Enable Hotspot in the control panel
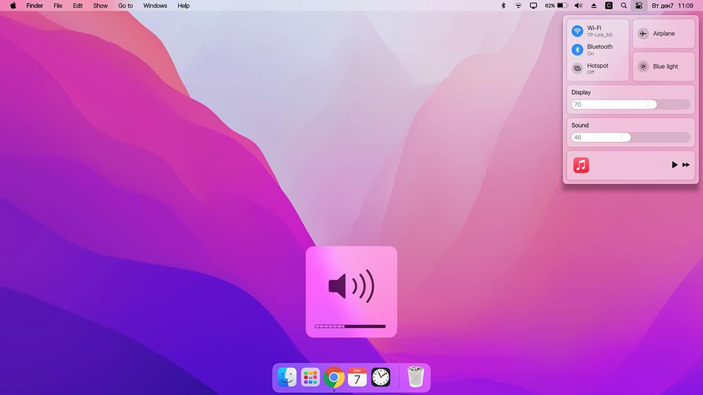 (x=578, y=68)
